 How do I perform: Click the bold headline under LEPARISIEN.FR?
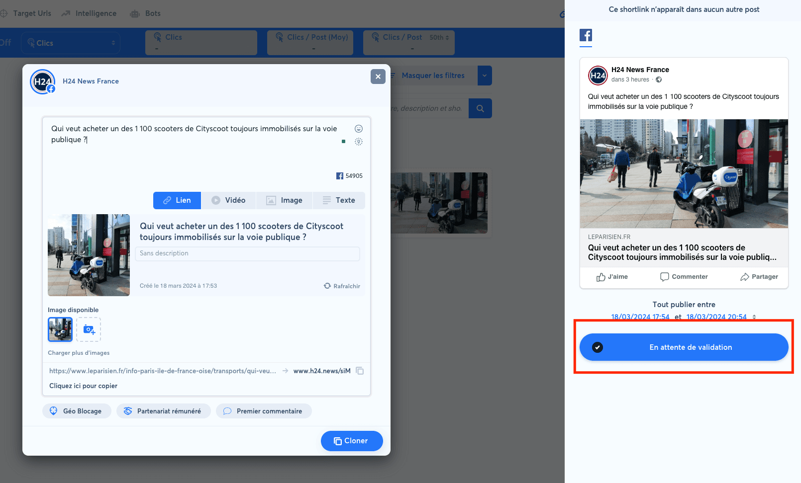click(x=682, y=252)
